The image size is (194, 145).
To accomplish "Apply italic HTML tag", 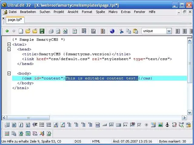I will (21, 125).
